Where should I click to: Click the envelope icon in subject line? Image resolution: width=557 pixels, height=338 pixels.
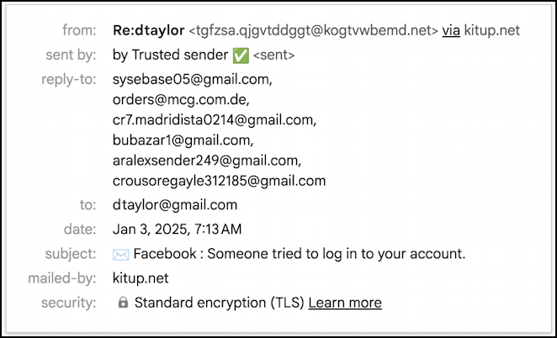[x=119, y=254]
